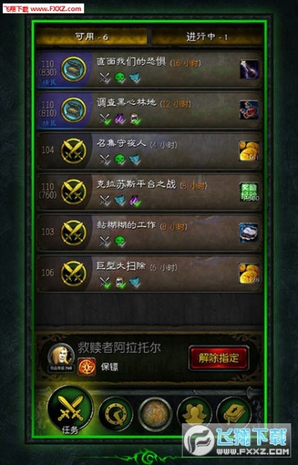Click the 保镖 ability icon
The height and width of the screenshot is (465, 298).
point(87,367)
